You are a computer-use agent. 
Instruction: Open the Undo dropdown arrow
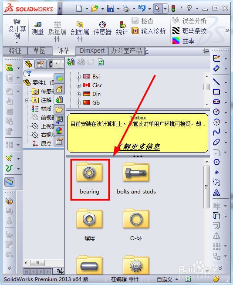(x=149, y=9)
